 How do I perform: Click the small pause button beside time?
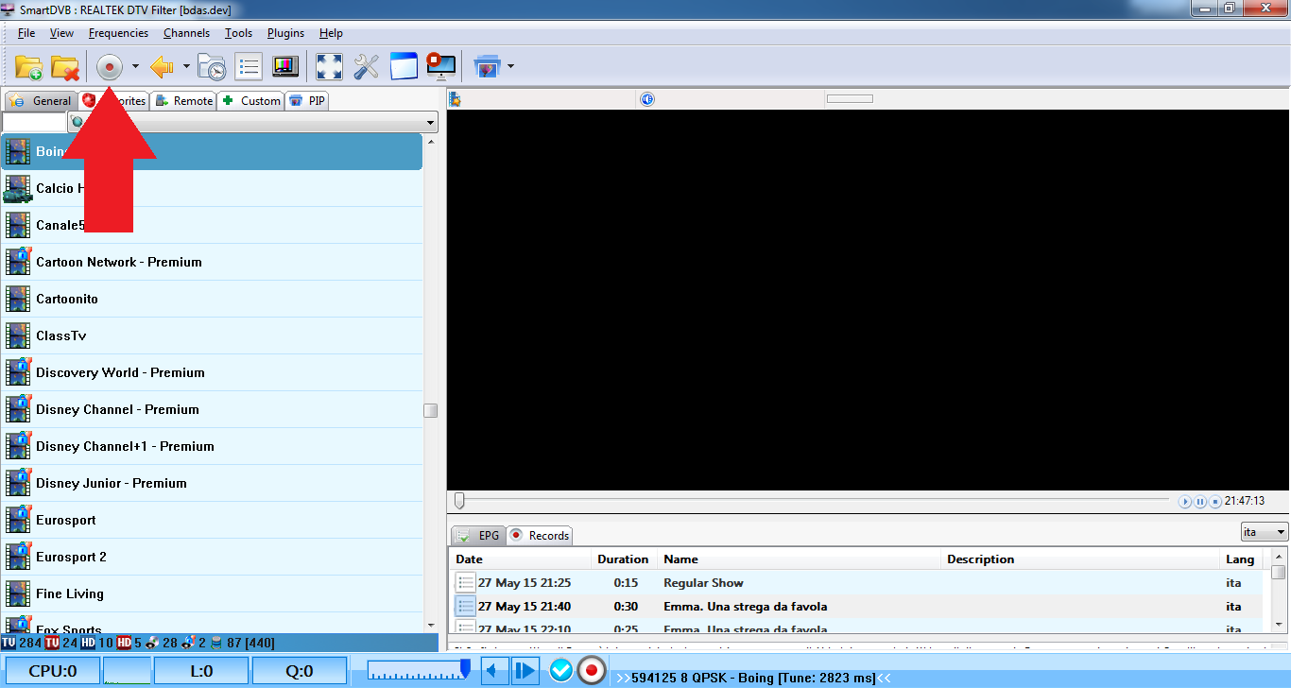pyautogui.click(x=1200, y=502)
